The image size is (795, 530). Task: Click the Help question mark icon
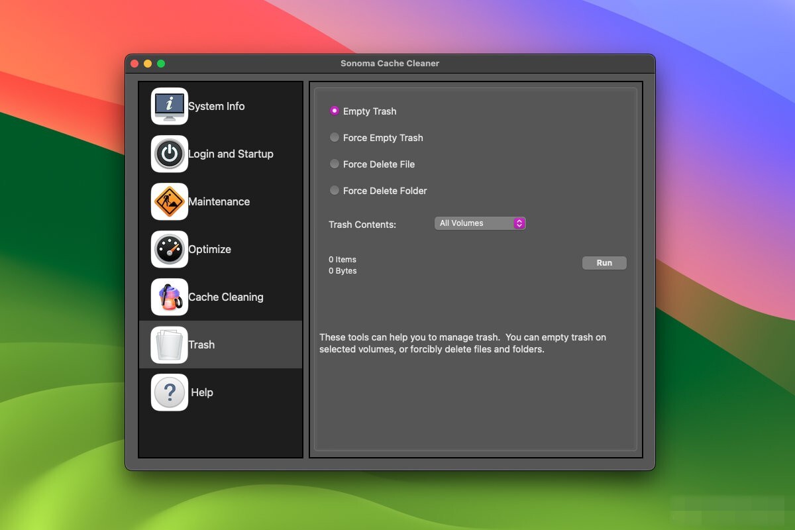(x=170, y=392)
